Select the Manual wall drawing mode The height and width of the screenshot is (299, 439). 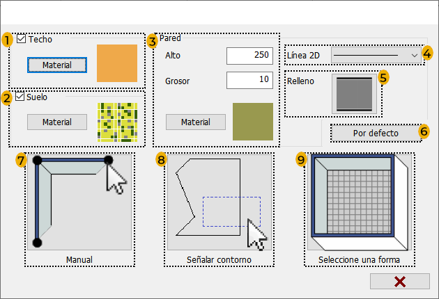point(79,202)
